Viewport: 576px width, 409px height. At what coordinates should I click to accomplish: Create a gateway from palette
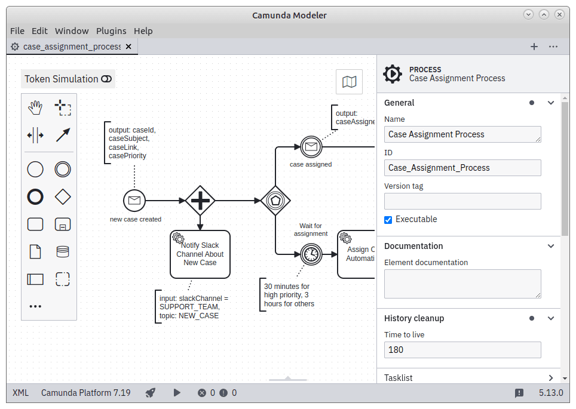(x=63, y=197)
